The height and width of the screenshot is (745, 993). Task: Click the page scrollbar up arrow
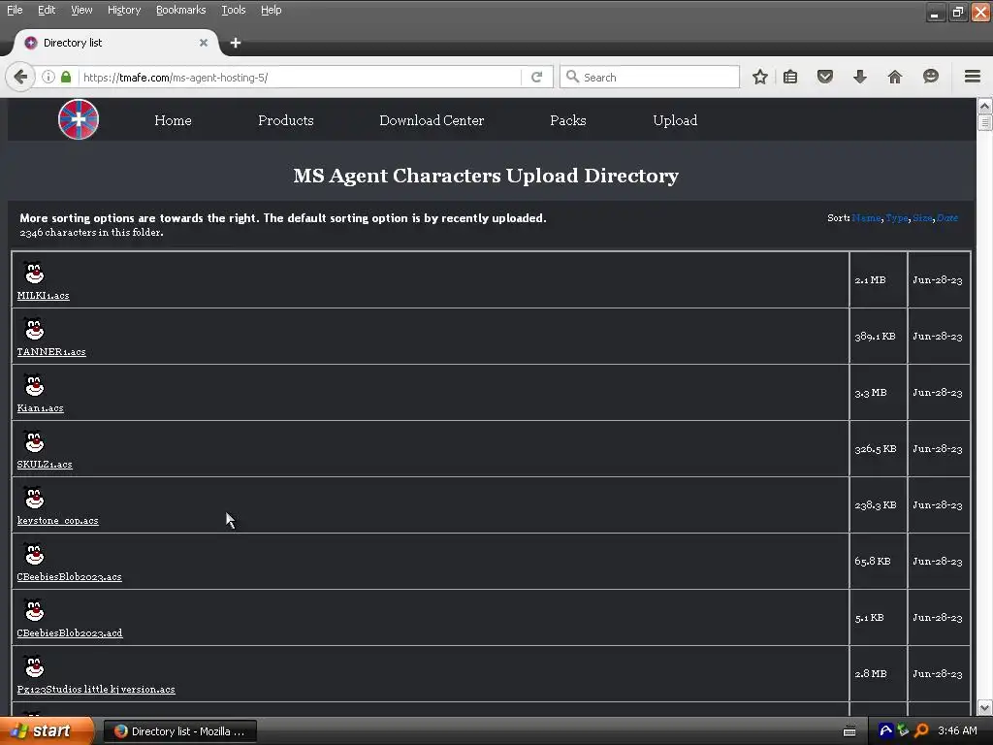[x=985, y=106]
